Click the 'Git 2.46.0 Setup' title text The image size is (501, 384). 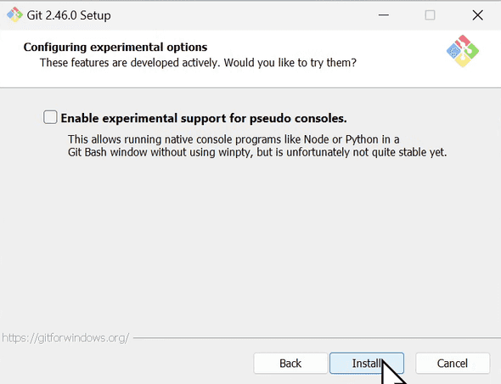(x=69, y=15)
